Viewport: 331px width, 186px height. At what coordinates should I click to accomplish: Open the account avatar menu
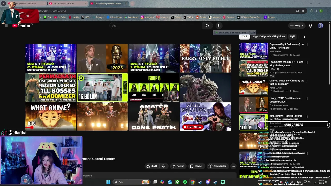click(320, 26)
